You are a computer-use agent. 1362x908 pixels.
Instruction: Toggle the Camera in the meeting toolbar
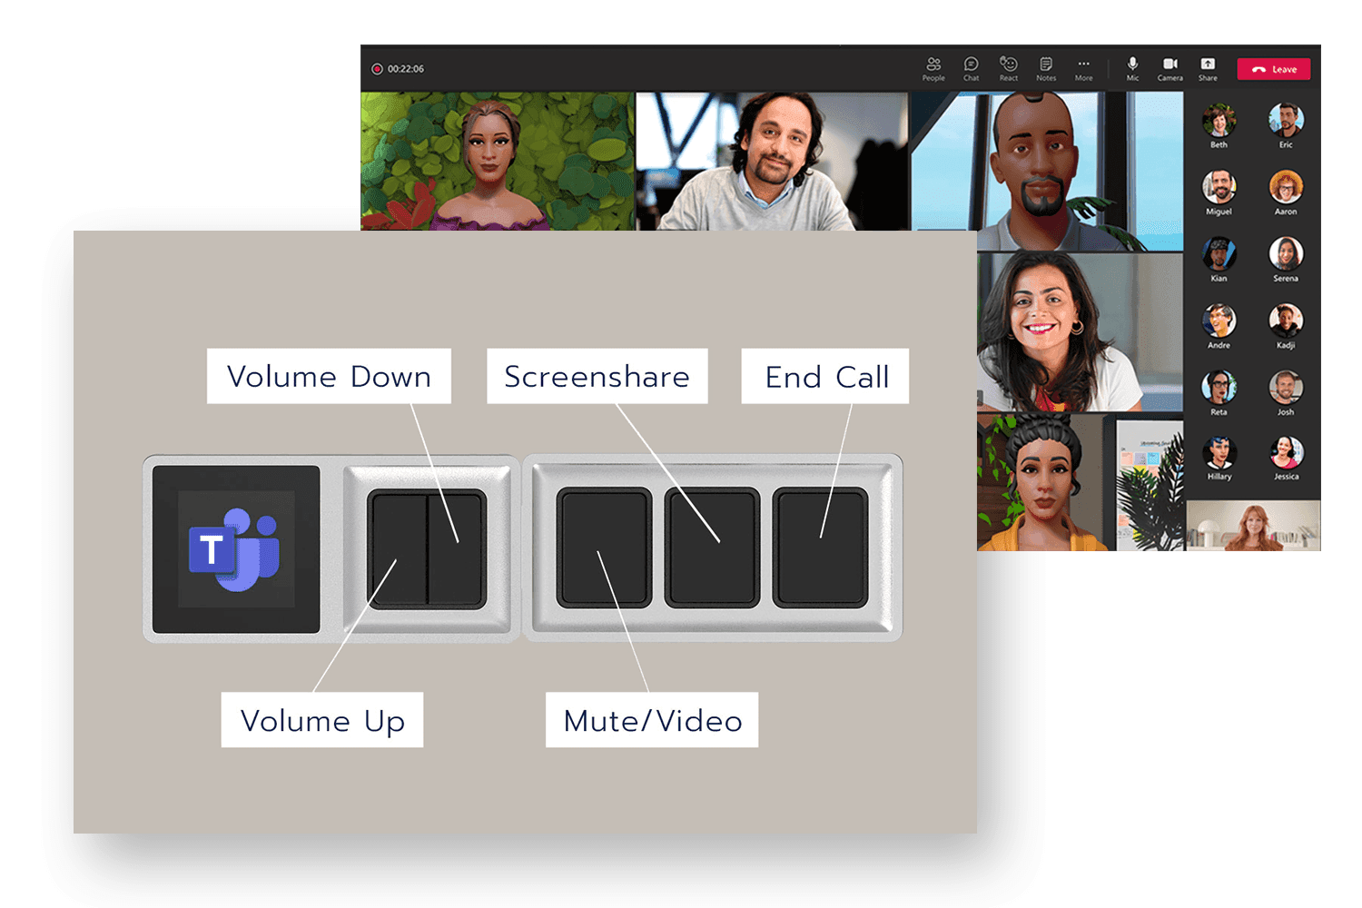coord(1170,69)
